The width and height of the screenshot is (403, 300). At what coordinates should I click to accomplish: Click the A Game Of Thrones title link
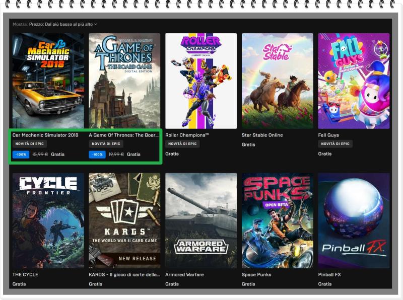[x=123, y=135]
